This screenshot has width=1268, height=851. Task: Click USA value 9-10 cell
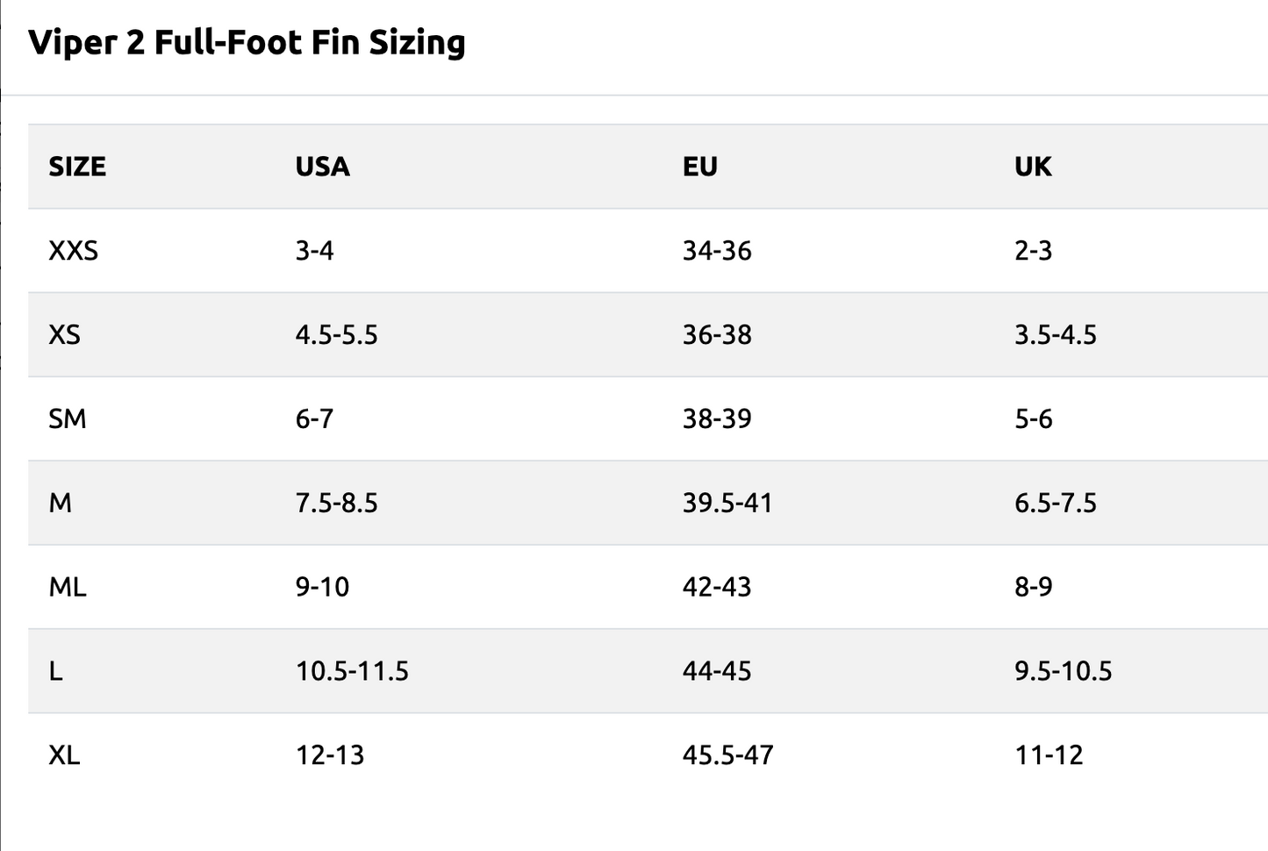(322, 587)
